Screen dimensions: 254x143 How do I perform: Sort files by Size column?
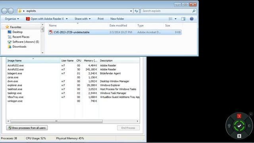(x=173, y=25)
